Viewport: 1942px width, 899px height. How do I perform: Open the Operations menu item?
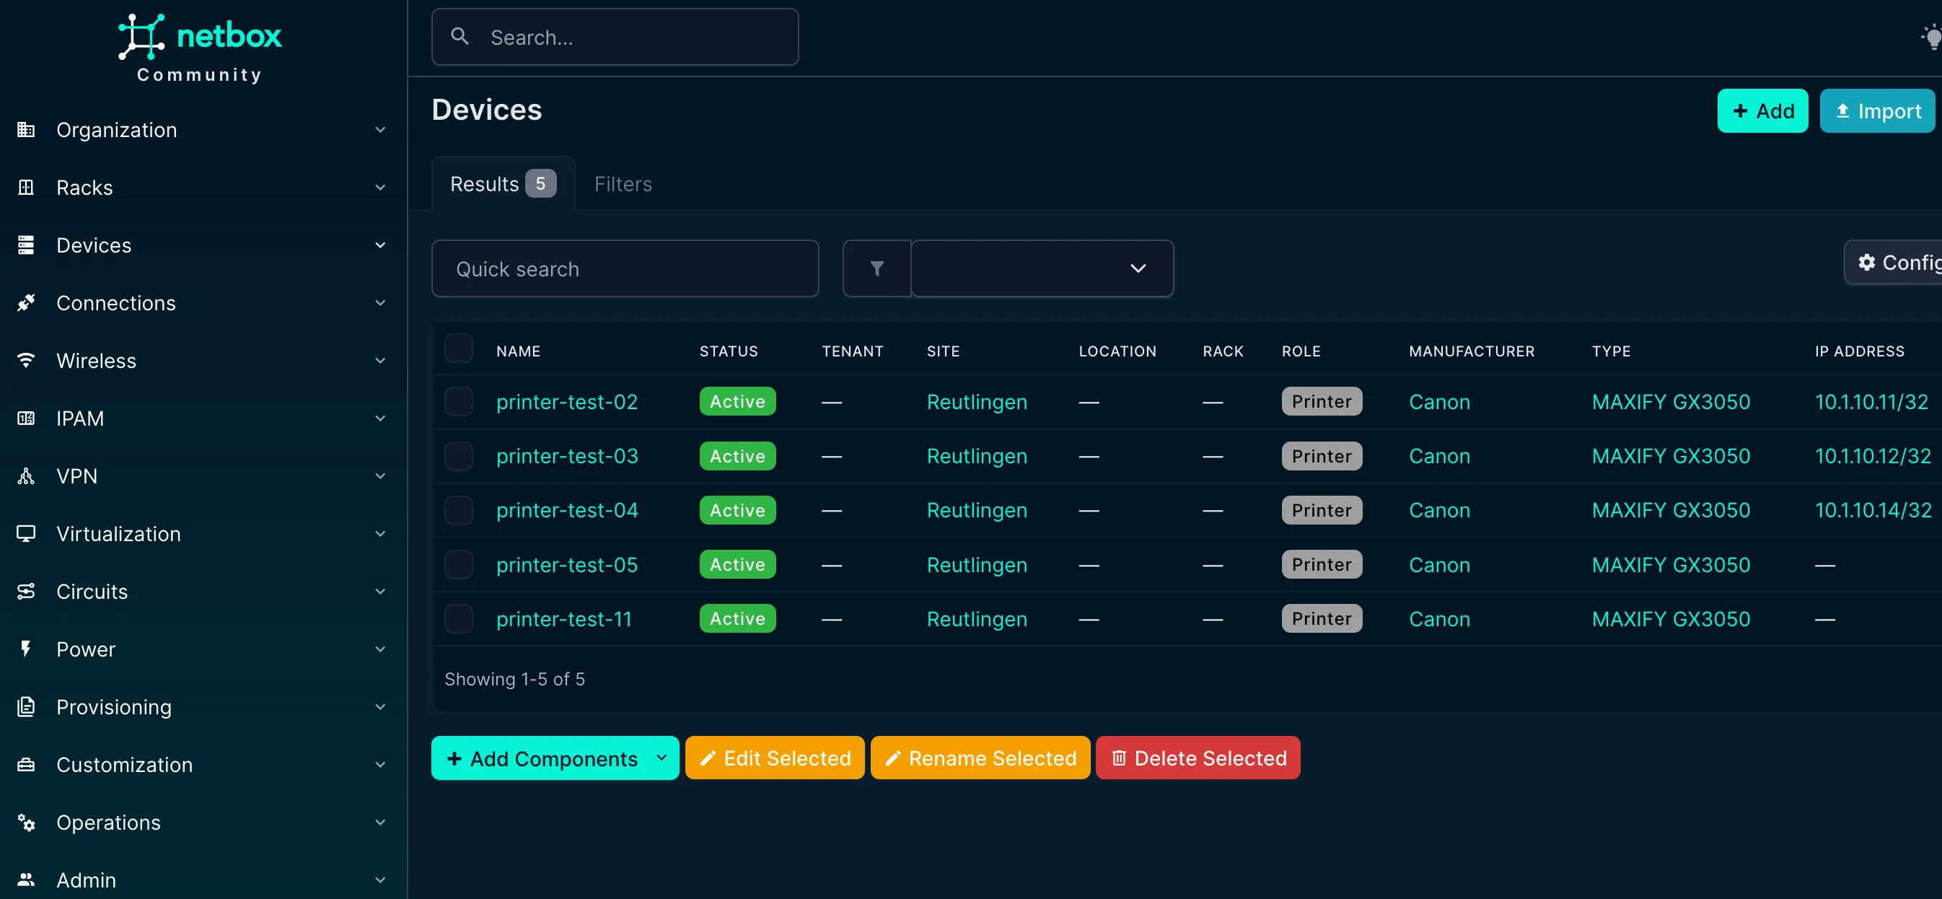click(201, 822)
